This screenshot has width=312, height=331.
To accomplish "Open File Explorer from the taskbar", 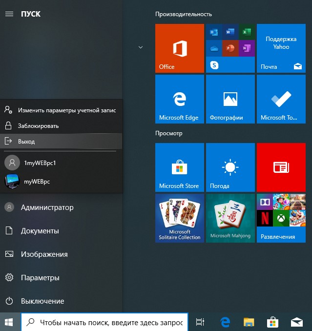I will (249, 322).
